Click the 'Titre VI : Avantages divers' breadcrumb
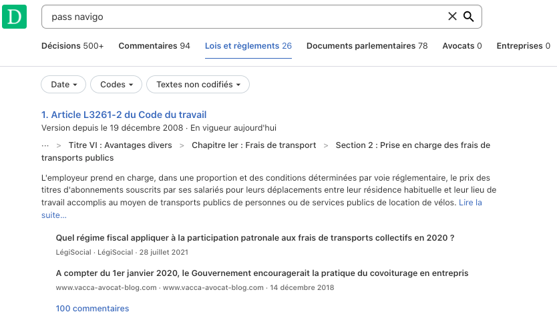 (x=120, y=145)
